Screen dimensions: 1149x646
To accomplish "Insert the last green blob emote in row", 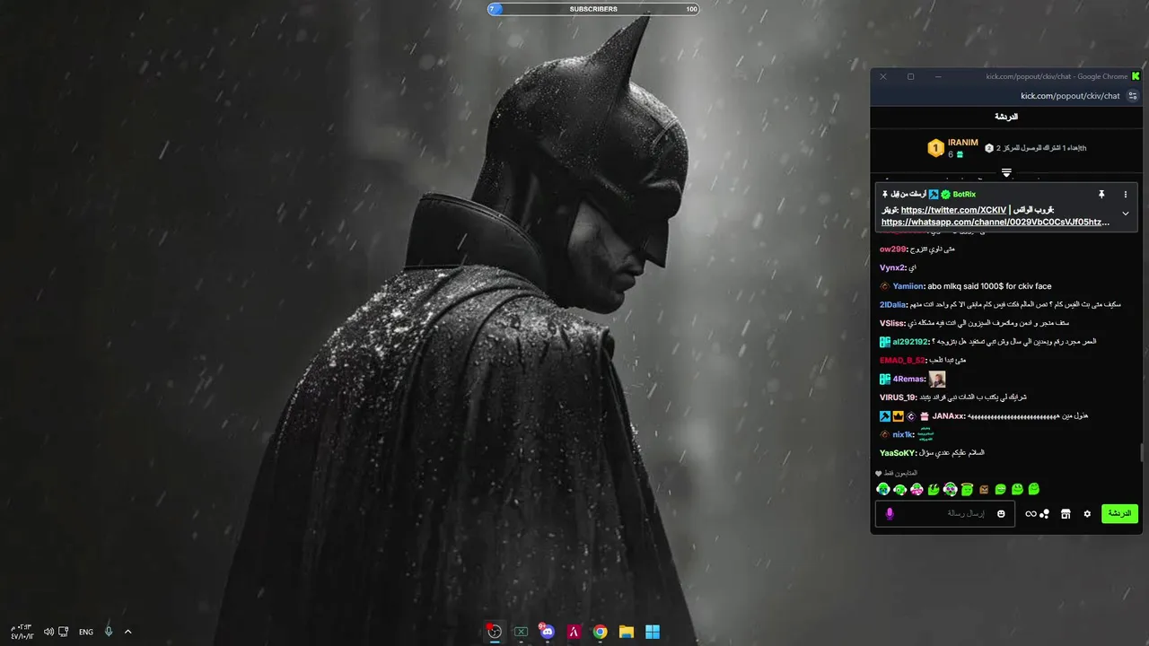I will coord(1034,489).
